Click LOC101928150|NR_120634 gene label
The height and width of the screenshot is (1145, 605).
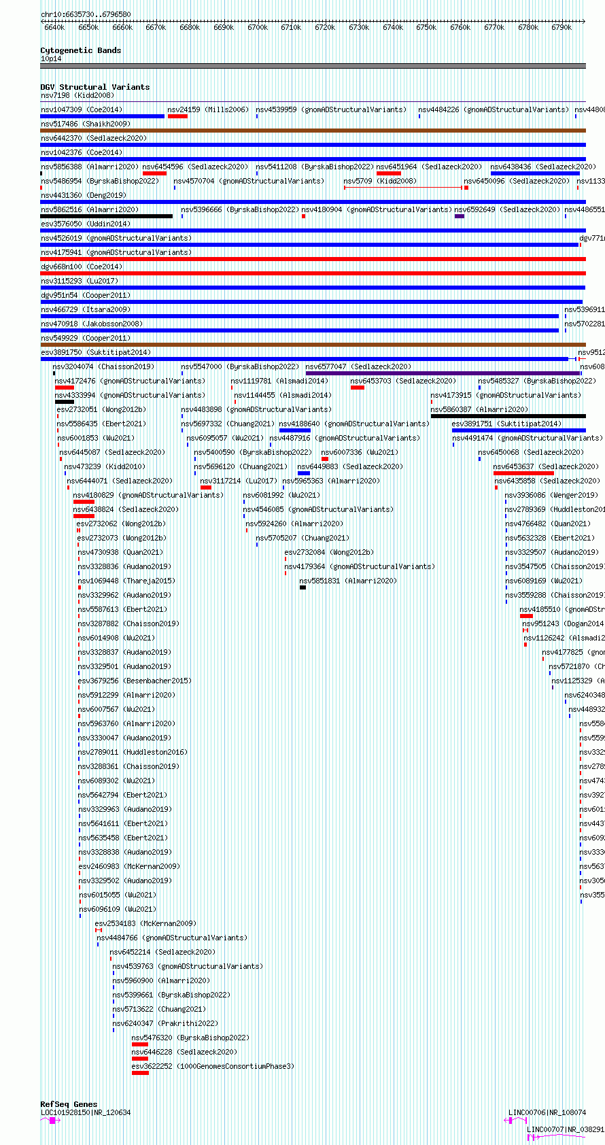pos(86,1112)
